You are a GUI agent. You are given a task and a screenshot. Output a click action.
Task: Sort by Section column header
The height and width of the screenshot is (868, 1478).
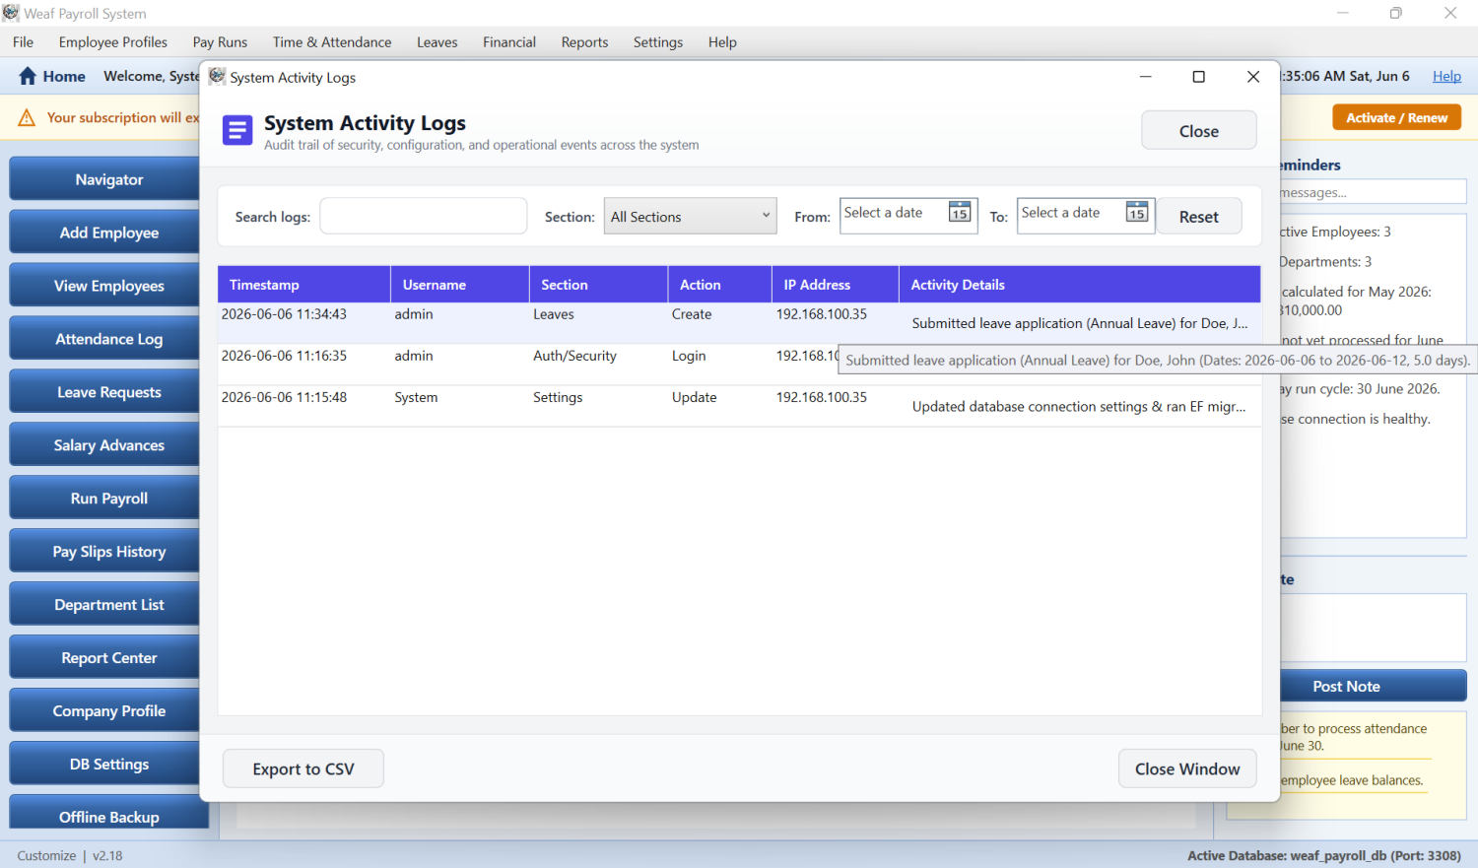point(598,284)
